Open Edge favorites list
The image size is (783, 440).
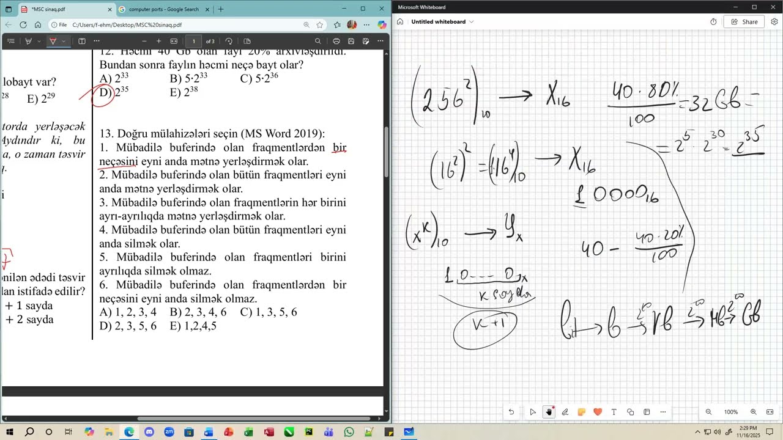click(337, 25)
